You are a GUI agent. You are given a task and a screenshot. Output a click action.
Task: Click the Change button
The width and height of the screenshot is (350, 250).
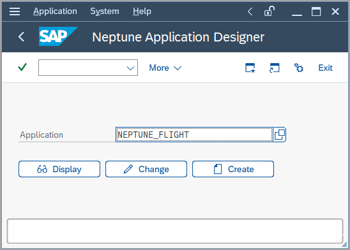(x=146, y=169)
